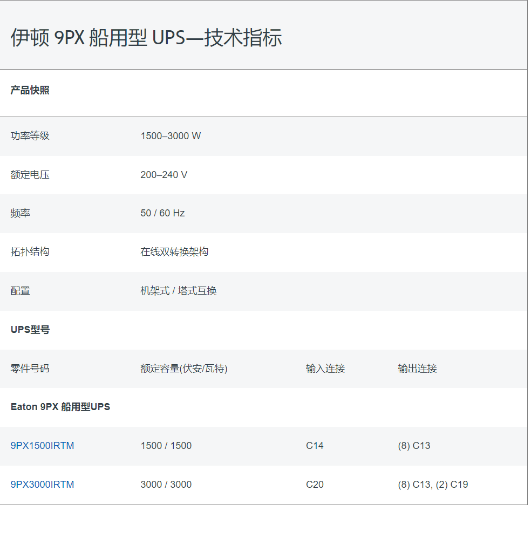The image size is (531, 545).
Task: Click the UPS型号 section heading
Action: click(30, 330)
